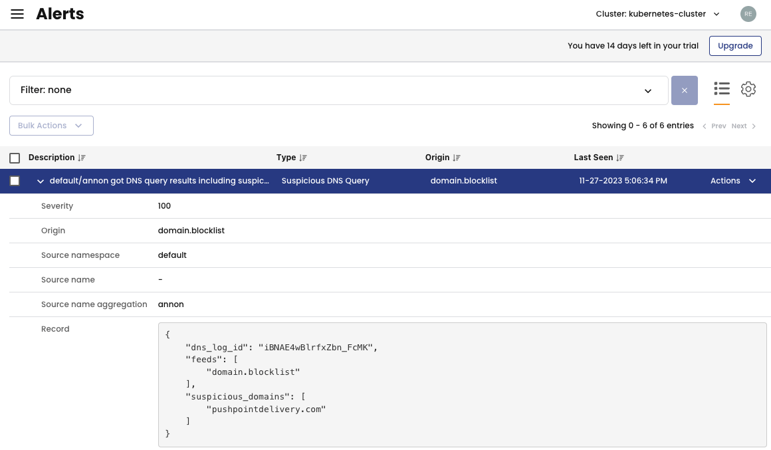Click the Alerts page title
This screenshot has height=450, width=771.
[x=60, y=14]
